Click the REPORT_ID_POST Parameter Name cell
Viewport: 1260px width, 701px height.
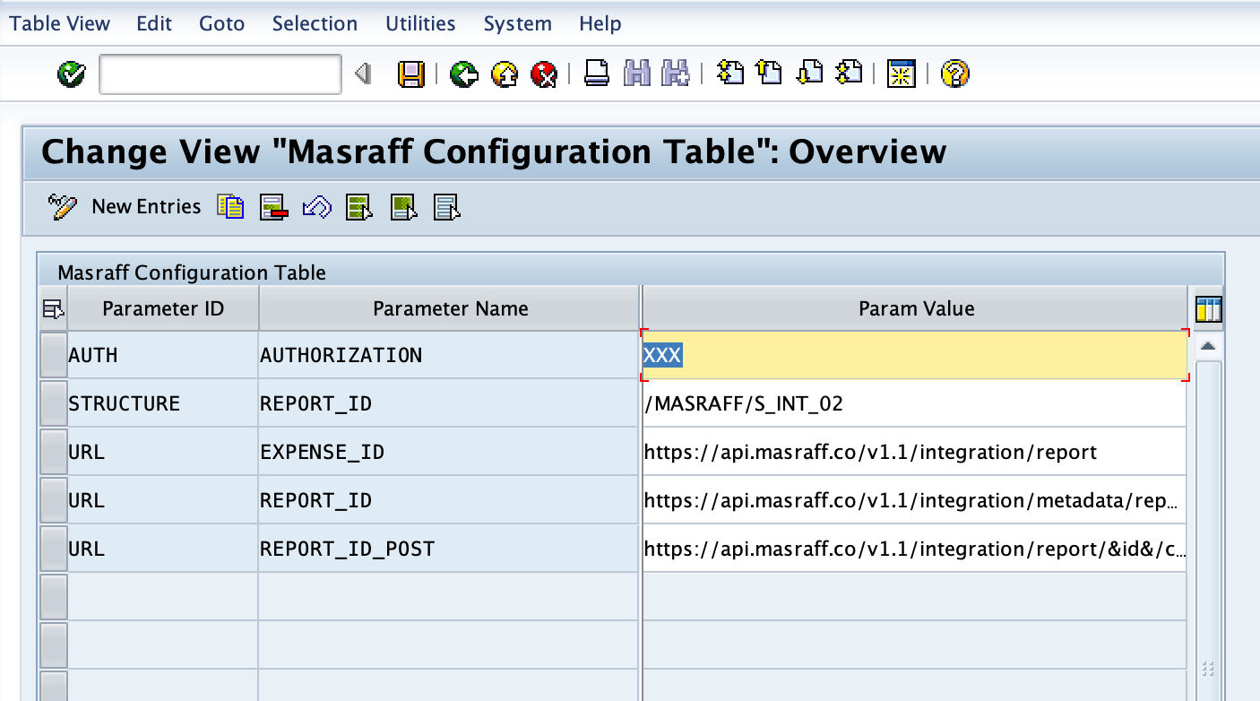pyautogui.click(x=451, y=549)
